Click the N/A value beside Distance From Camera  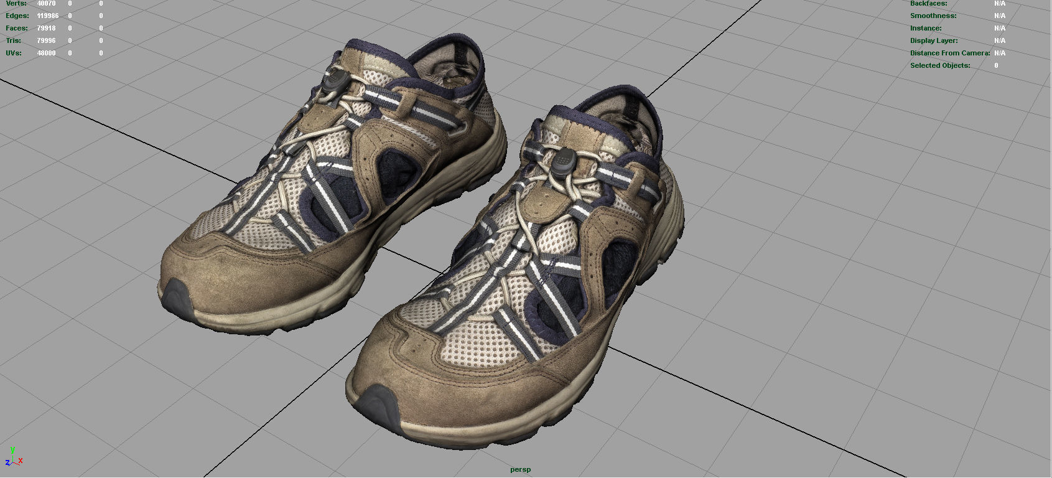point(1000,53)
